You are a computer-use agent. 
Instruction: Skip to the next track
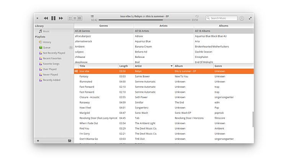(x=61, y=18)
